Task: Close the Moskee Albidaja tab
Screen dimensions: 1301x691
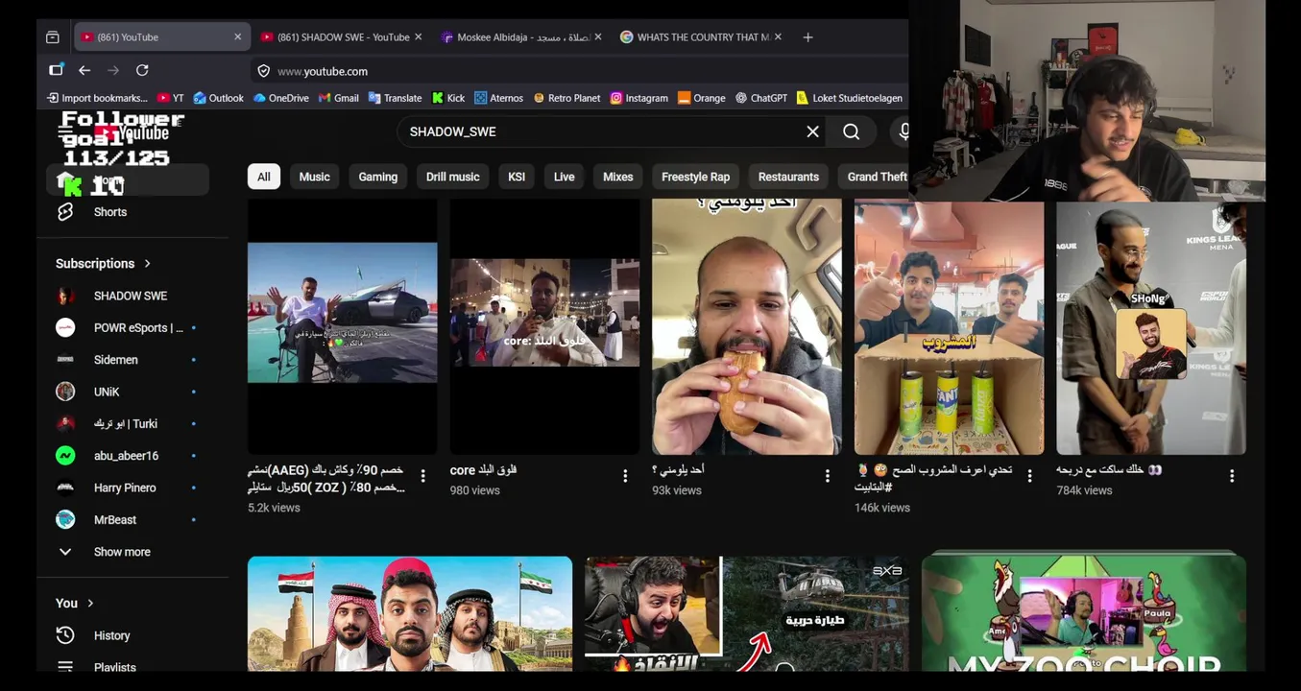Action: click(598, 36)
